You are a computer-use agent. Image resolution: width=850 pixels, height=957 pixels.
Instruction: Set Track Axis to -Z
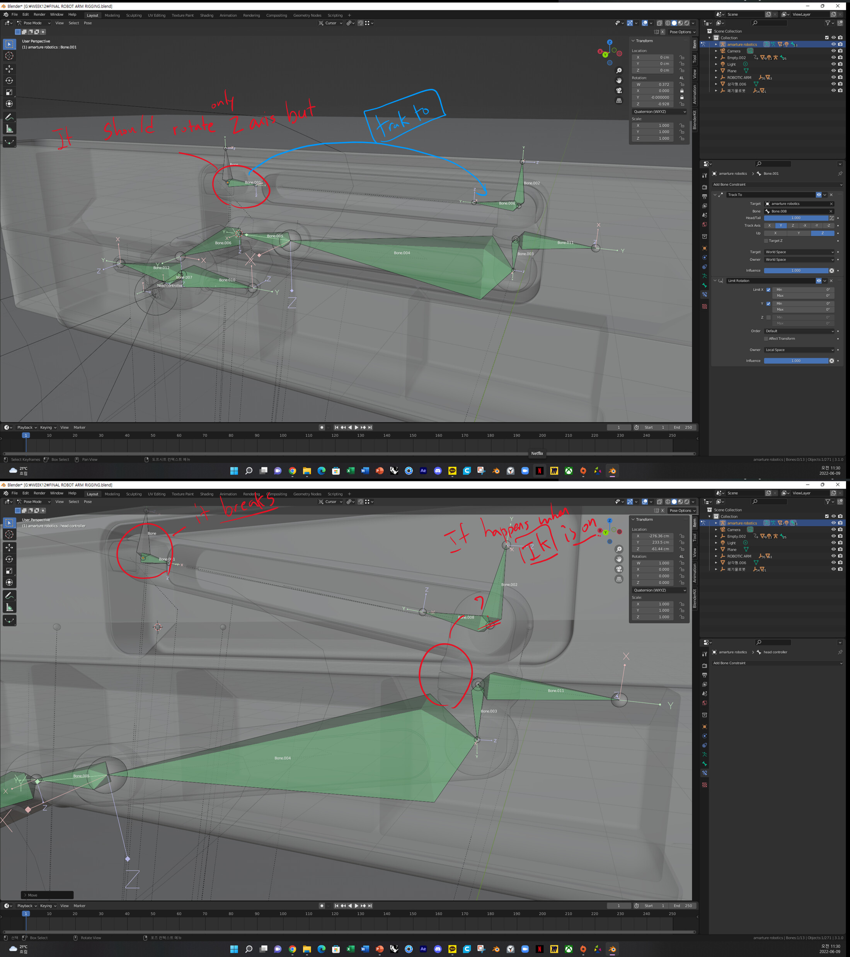828,226
